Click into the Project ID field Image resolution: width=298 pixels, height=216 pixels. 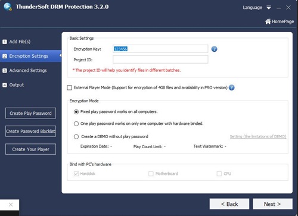click(x=160, y=60)
